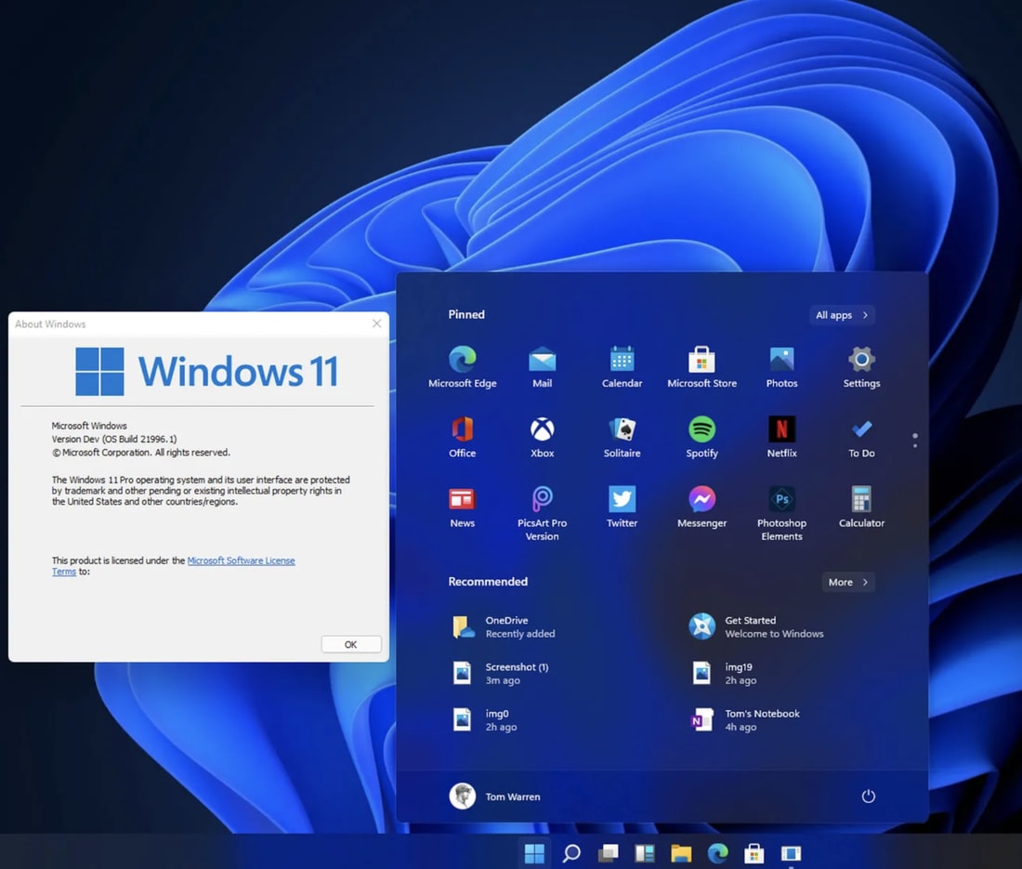1022x869 pixels.
Task: Show More recommended items
Action: click(848, 582)
